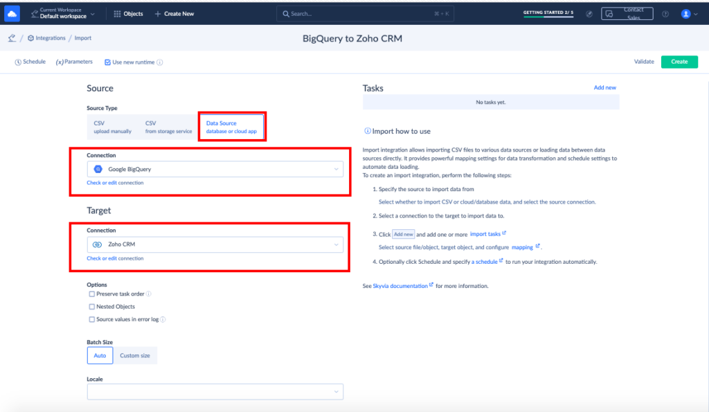This screenshot has height=412, width=709.
Task: Click the Integrations breadcrumb icon
Action: [x=30, y=38]
